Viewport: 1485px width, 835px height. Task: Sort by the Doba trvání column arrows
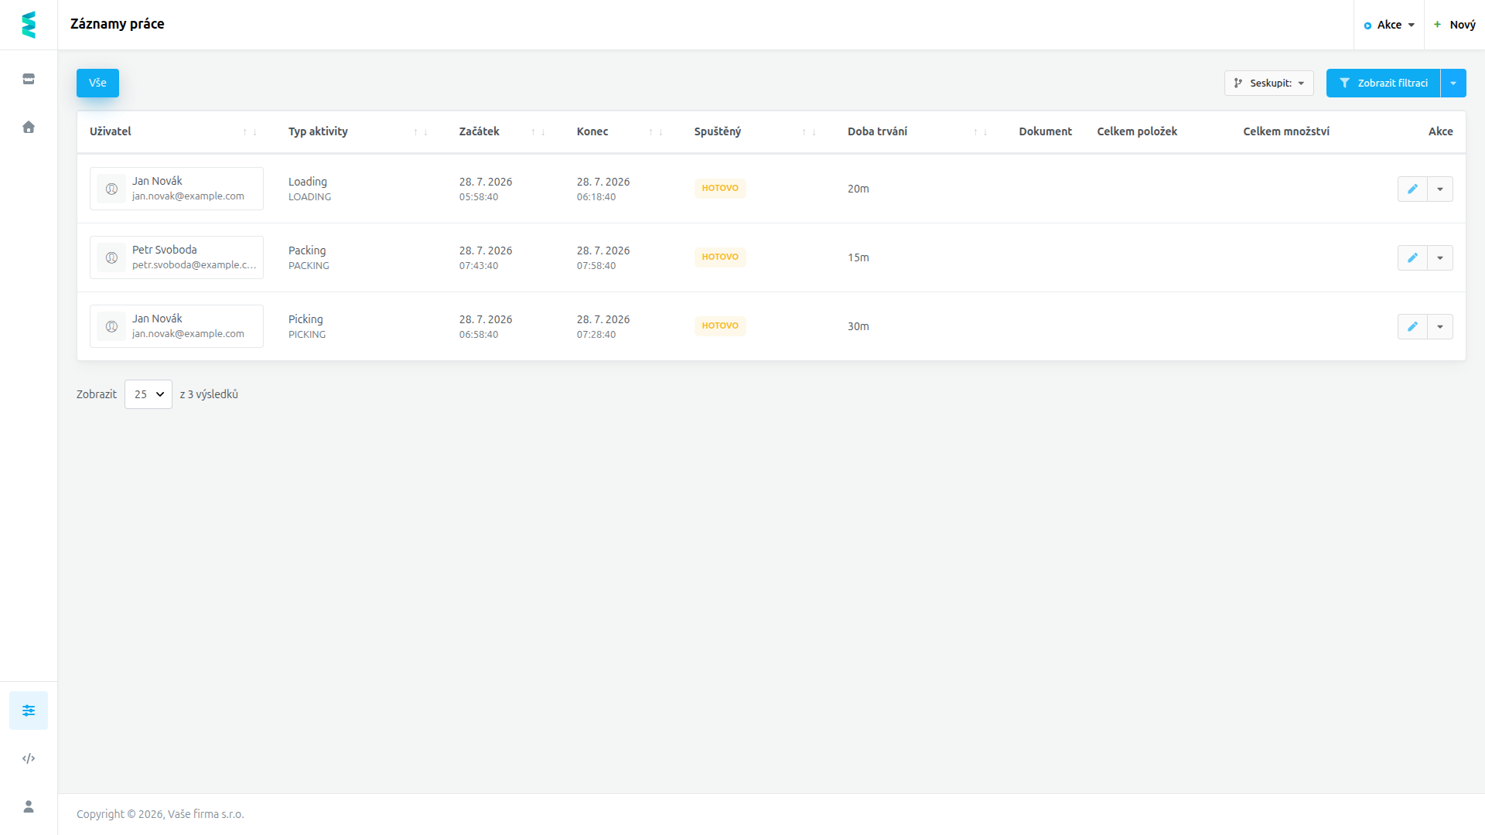(x=981, y=132)
